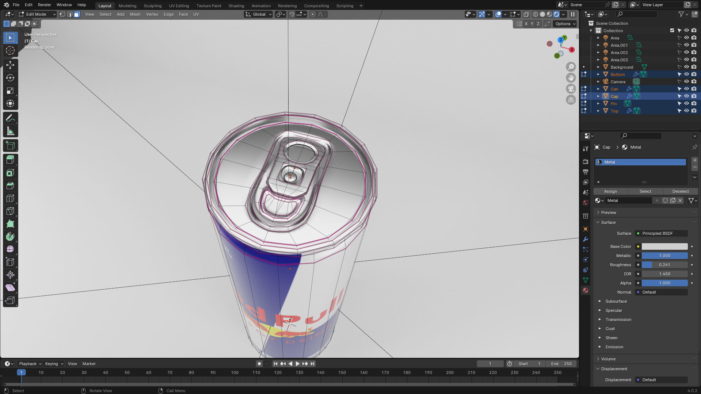Select the Extrude Region tool
This screenshot has height=394, width=701.
tap(10, 160)
